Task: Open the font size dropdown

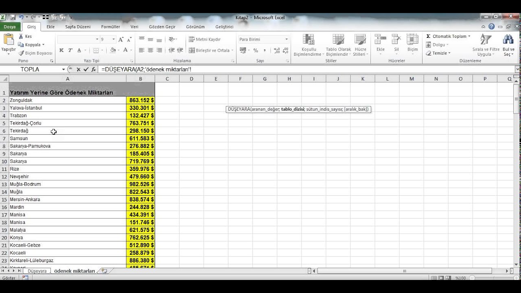Action: point(114,39)
